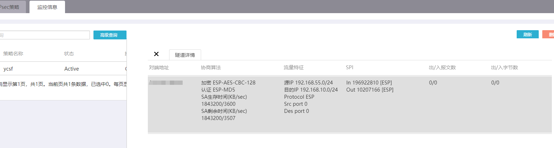Click the 流量特征 column header
The height and width of the screenshot is (148, 554).
click(294, 67)
